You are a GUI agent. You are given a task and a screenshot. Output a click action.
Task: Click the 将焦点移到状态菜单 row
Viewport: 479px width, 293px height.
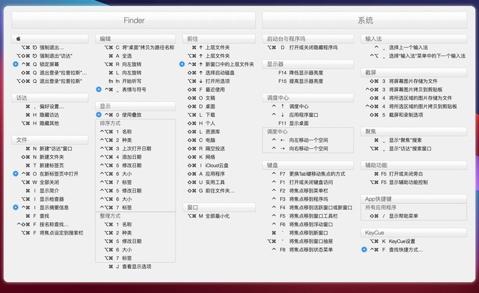pyautogui.click(x=302, y=250)
